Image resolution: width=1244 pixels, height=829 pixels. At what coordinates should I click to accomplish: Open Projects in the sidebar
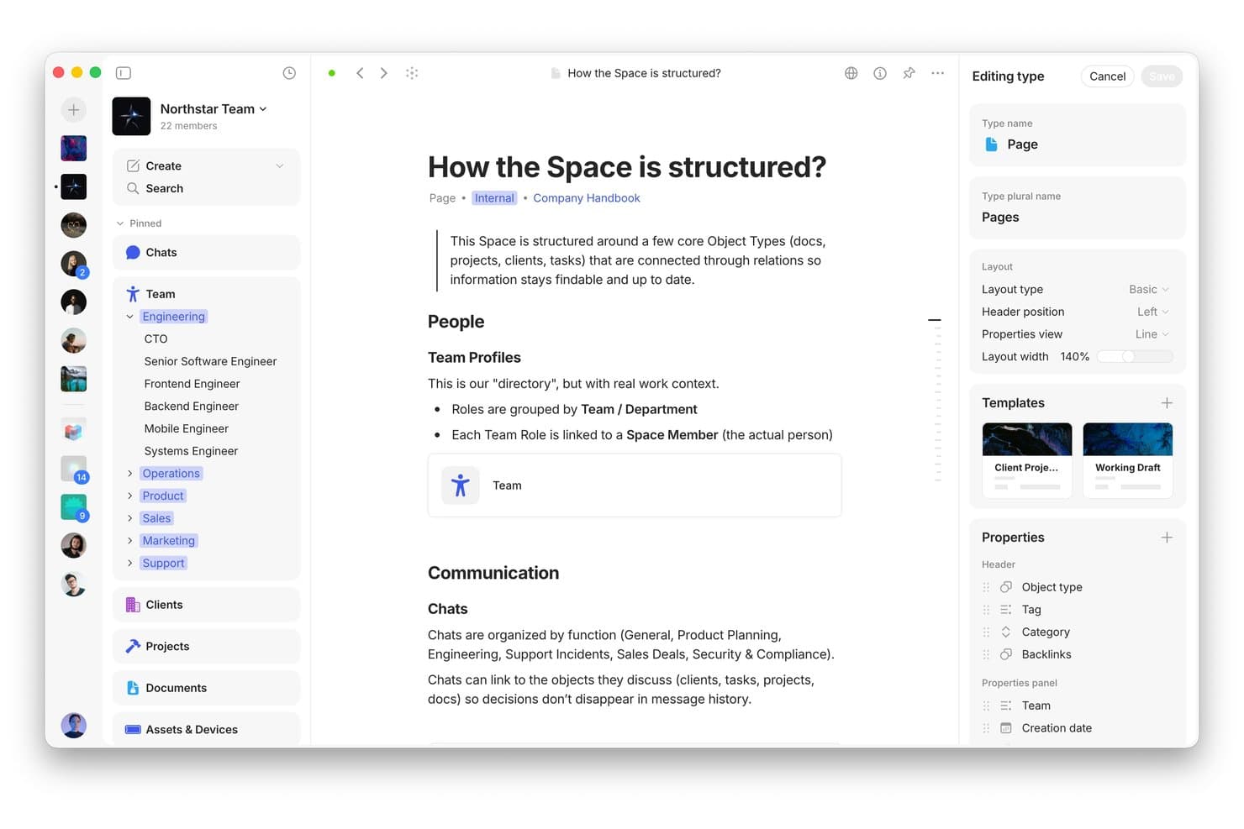pyautogui.click(x=207, y=647)
